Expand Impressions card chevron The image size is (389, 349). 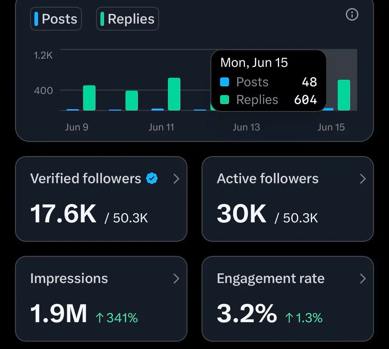(176, 278)
